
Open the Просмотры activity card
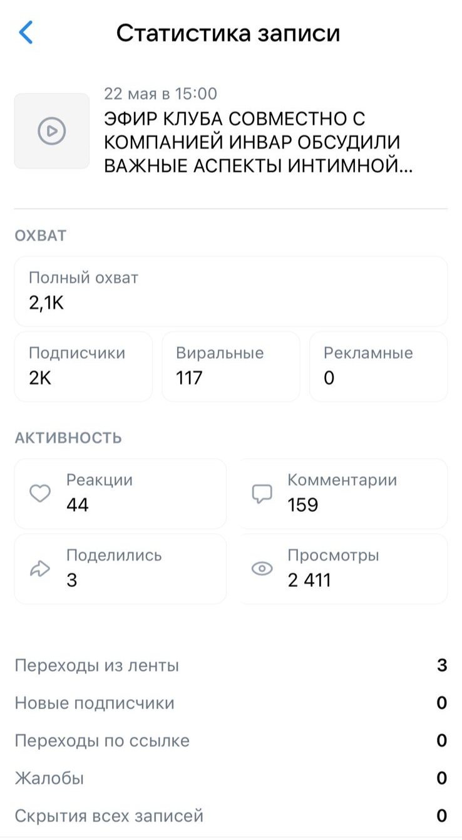pyautogui.click(x=342, y=569)
